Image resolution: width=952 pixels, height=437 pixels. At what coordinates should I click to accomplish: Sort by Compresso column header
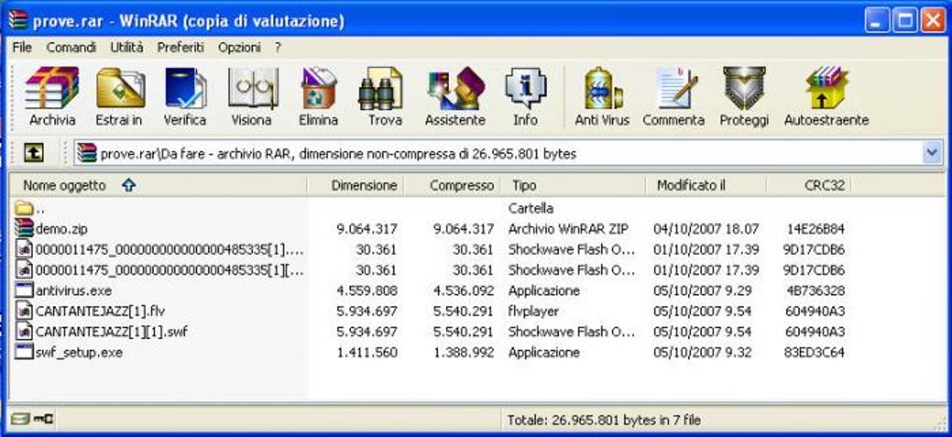[453, 186]
